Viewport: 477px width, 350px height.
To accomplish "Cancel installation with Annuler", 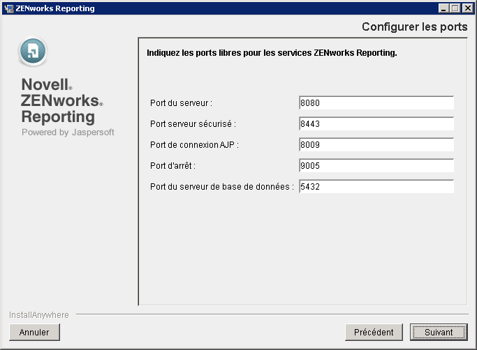I will (x=34, y=332).
